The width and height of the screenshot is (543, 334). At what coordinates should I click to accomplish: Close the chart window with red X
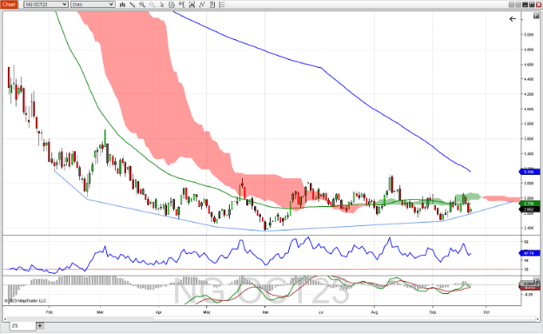538,4
